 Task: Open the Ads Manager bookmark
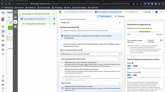pos(57,8)
